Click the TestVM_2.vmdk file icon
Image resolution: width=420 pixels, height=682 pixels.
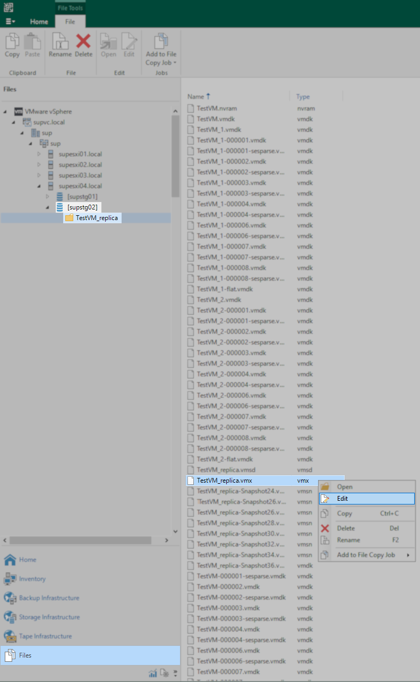pos(191,300)
